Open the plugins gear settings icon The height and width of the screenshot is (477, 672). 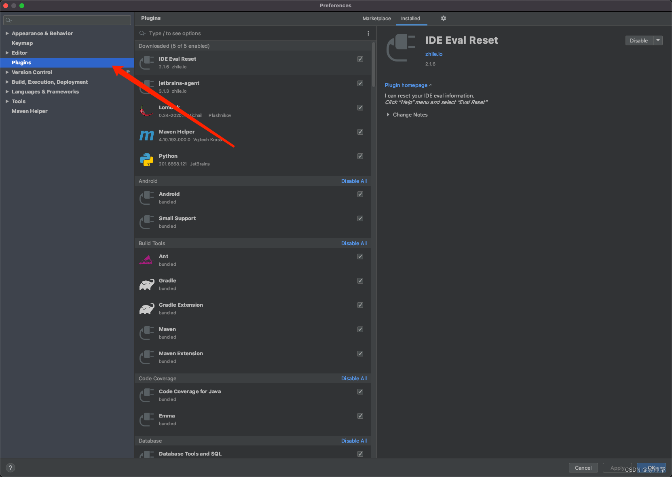(x=444, y=18)
